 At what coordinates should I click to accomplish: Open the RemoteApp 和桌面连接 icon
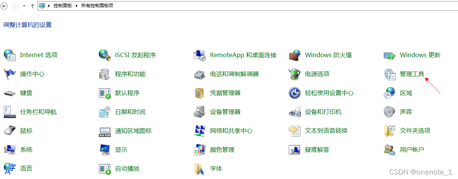coord(200,55)
